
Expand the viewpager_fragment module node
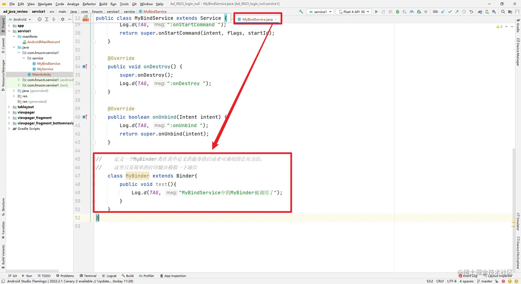(9, 118)
